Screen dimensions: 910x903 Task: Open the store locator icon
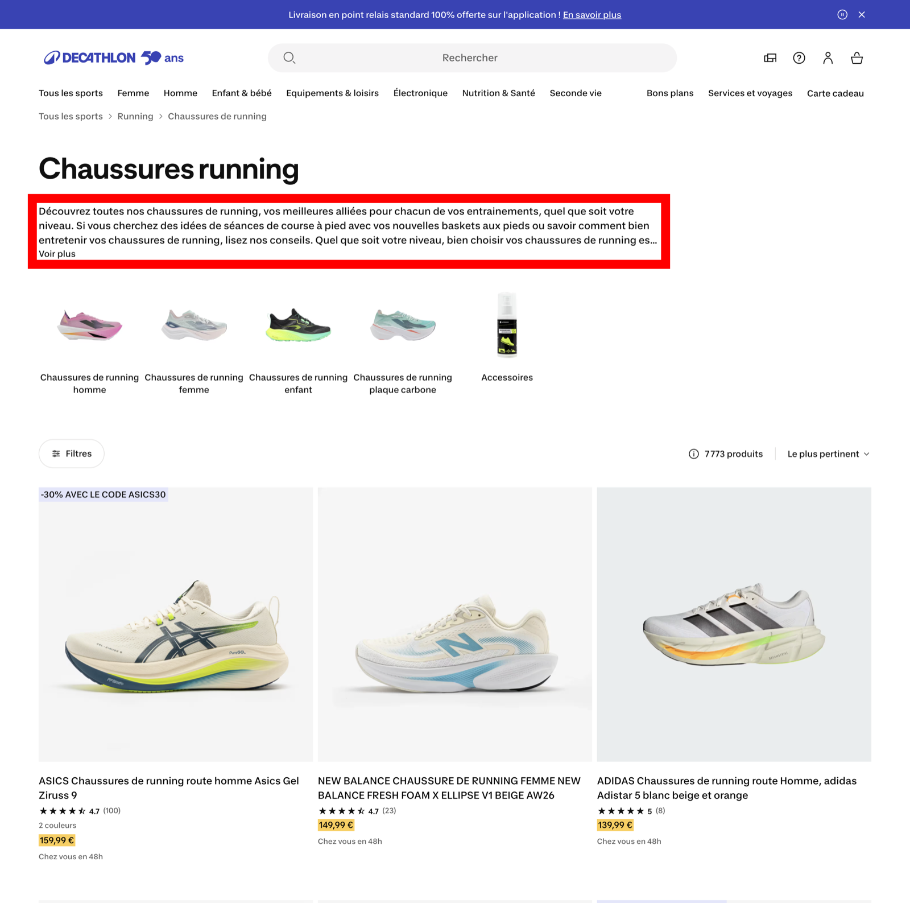click(x=770, y=58)
